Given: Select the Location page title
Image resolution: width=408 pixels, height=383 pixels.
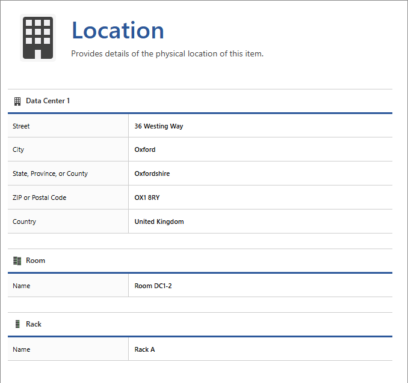Looking at the screenshot, I should (x=117, y=31).
